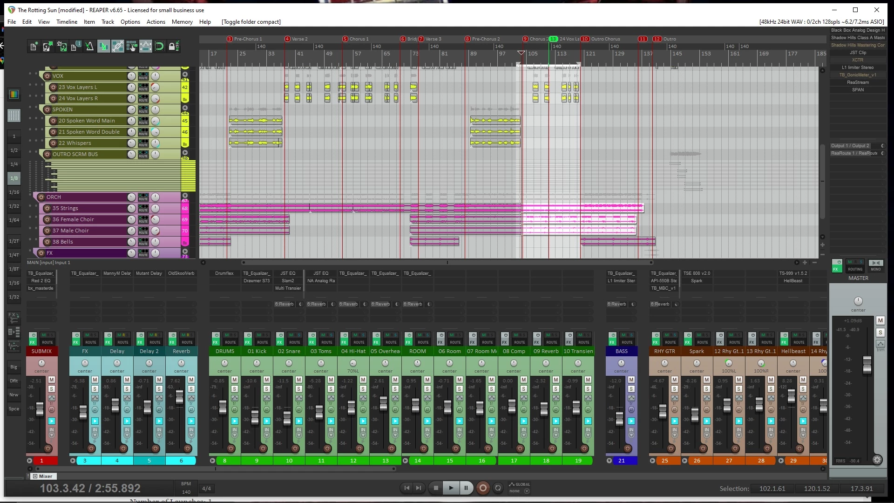Toggle the locking padlock icon
Image resolution: width=894 pixels, height=503 pixels.
[x=172, y=46]
